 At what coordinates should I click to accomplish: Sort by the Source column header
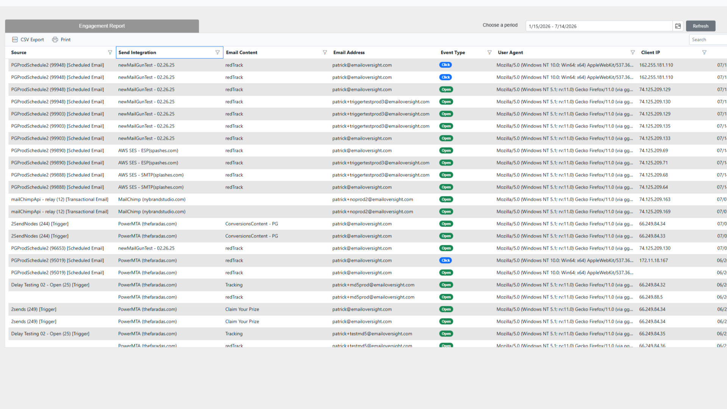[19, 52]
